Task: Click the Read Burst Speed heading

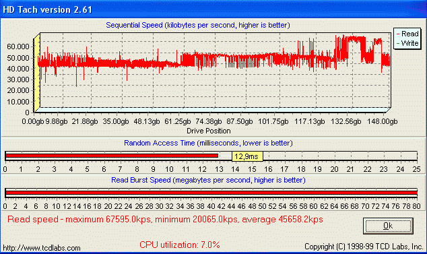Action: point(208,180)
